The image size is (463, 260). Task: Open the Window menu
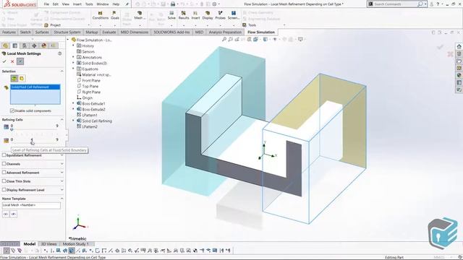pyautogui.click(x=103, y=4)
